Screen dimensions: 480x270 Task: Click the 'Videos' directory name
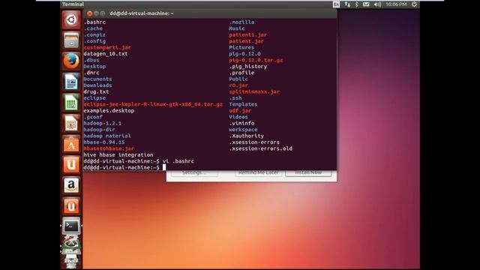pos(238,117)
